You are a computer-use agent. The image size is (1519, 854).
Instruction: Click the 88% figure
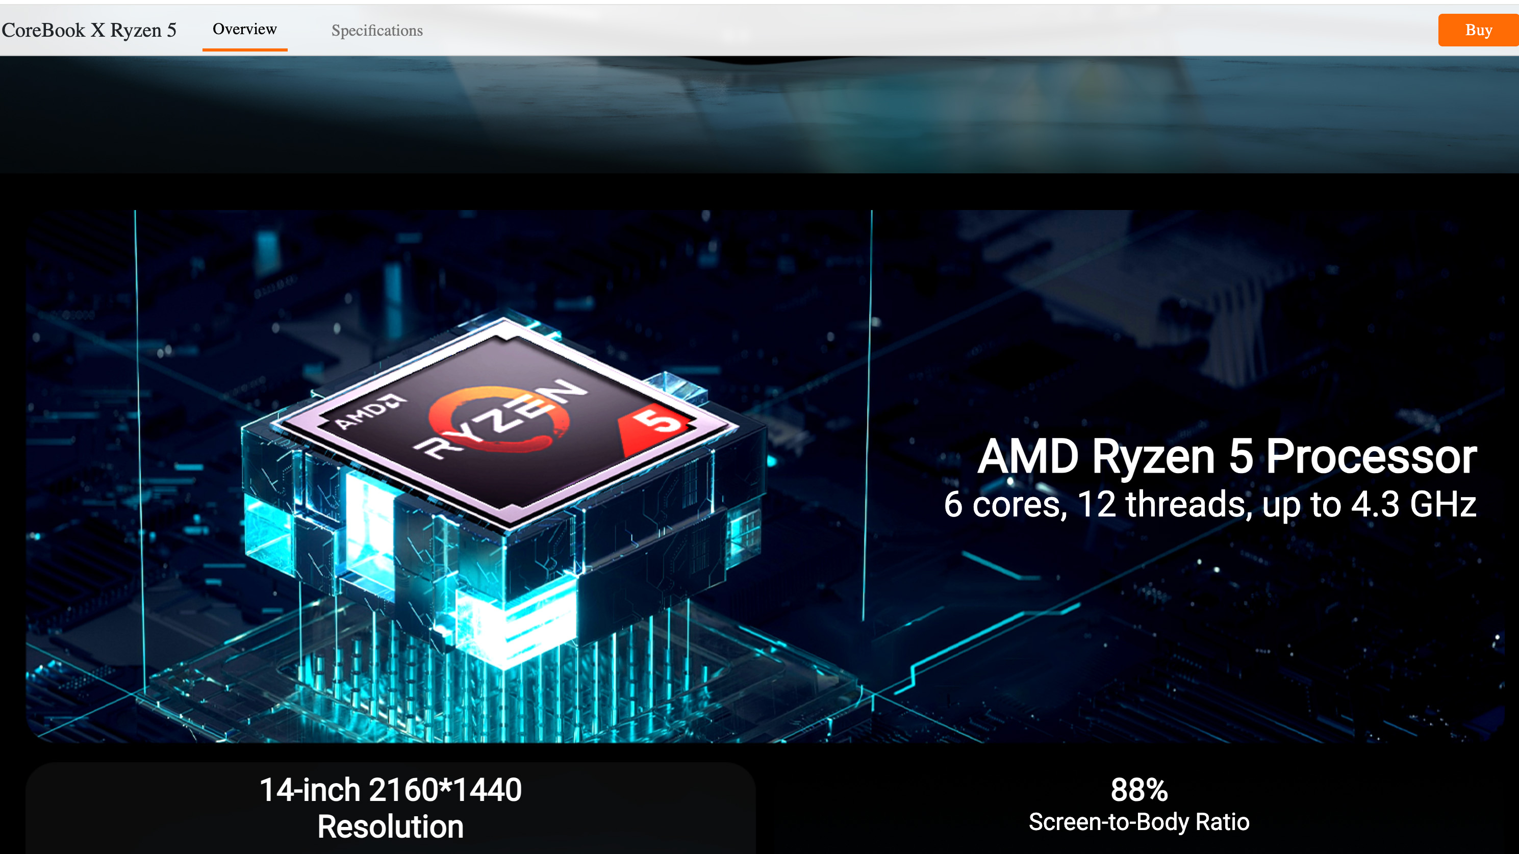(1138, 790)
